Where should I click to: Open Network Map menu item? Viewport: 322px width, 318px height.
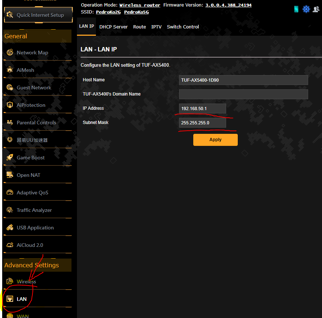38,53
